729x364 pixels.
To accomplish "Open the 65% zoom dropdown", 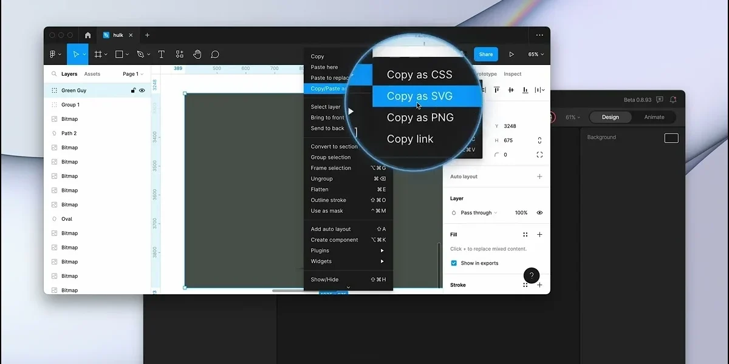I will tap(536, 54).
